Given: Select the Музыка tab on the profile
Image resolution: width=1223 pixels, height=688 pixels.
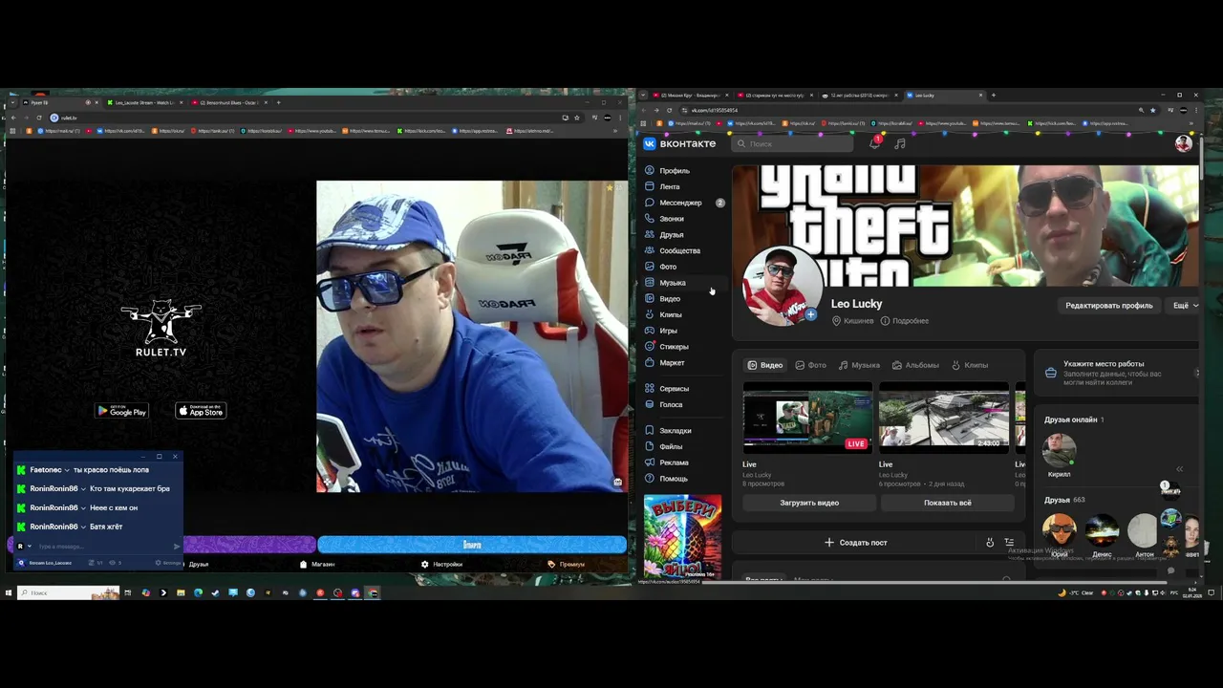Looking at the screenshot, I should pos(859,365).
